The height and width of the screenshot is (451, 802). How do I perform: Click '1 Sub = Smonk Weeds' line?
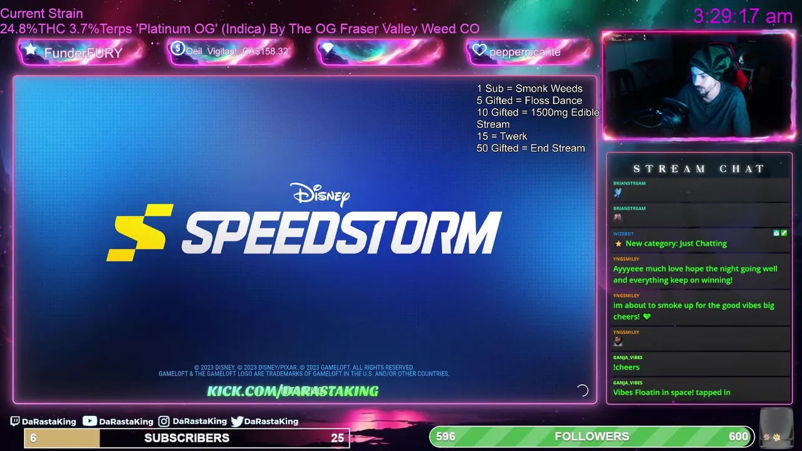[x=529, y=89]
